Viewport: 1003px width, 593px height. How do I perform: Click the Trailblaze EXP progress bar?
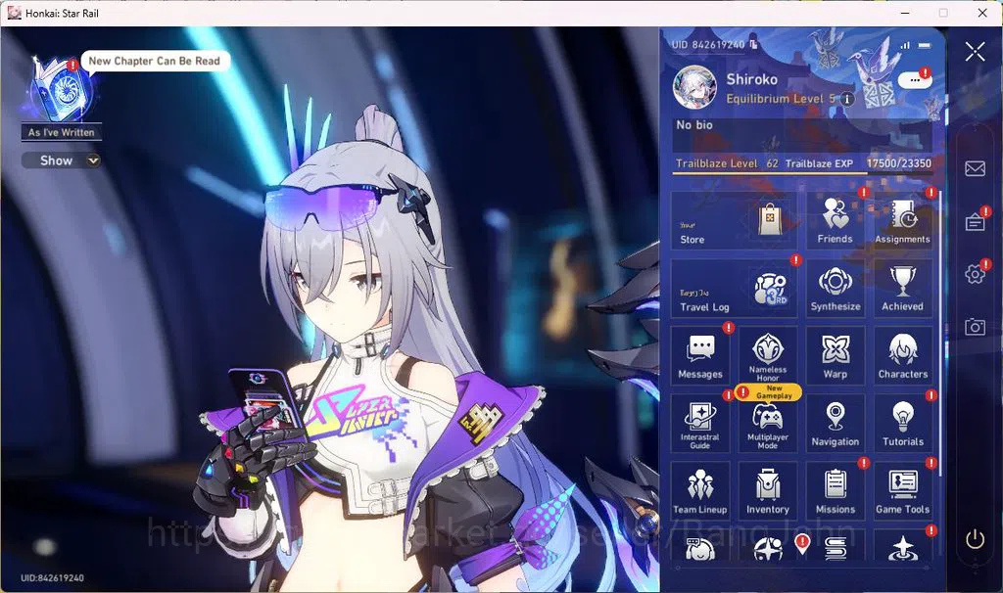[804, 172]
